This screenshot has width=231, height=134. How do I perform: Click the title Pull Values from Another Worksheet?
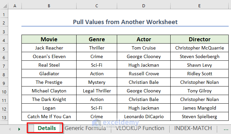125,22
